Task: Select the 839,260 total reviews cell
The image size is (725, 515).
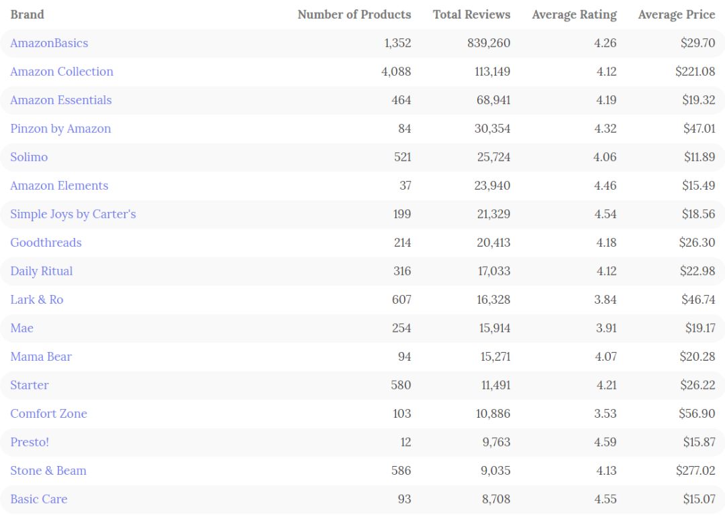Action: (x=489, y=43)
